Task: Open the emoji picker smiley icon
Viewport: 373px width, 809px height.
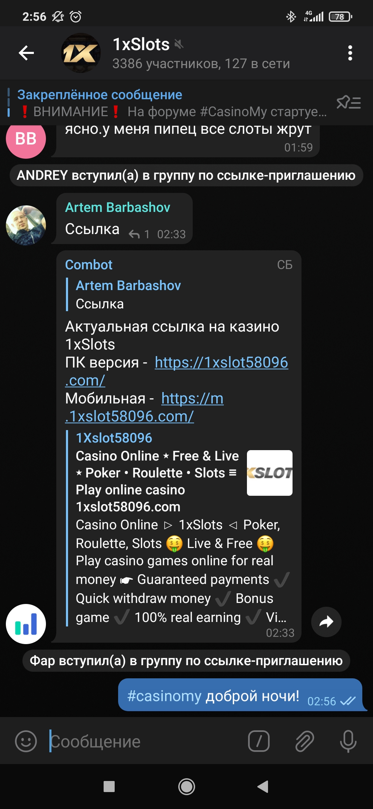Action: click(x=26, y=741)
